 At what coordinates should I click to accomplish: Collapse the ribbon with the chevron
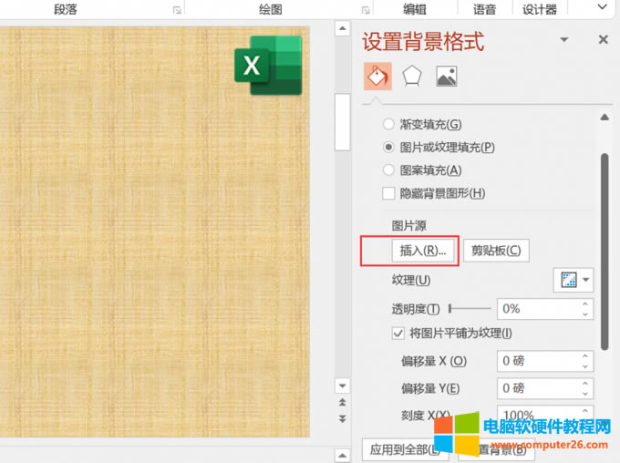pyautogui.click(x=602, y=7)
